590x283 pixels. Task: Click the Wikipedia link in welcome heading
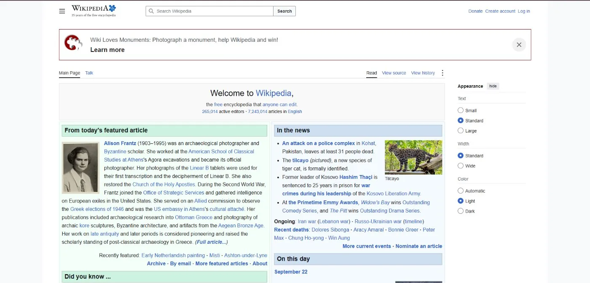coord(273,93)
